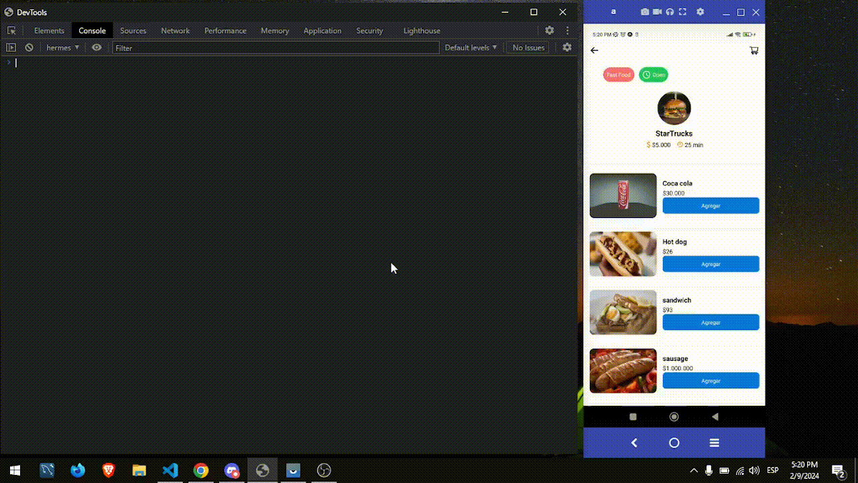Open DevTools settings gear
Screen dimensions: 858x483
coord(550,30)
